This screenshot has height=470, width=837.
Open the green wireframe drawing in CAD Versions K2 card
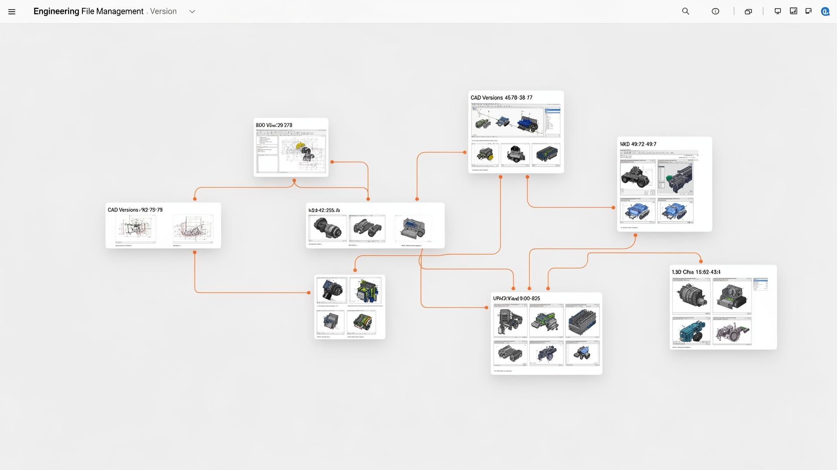coord(136,228)
